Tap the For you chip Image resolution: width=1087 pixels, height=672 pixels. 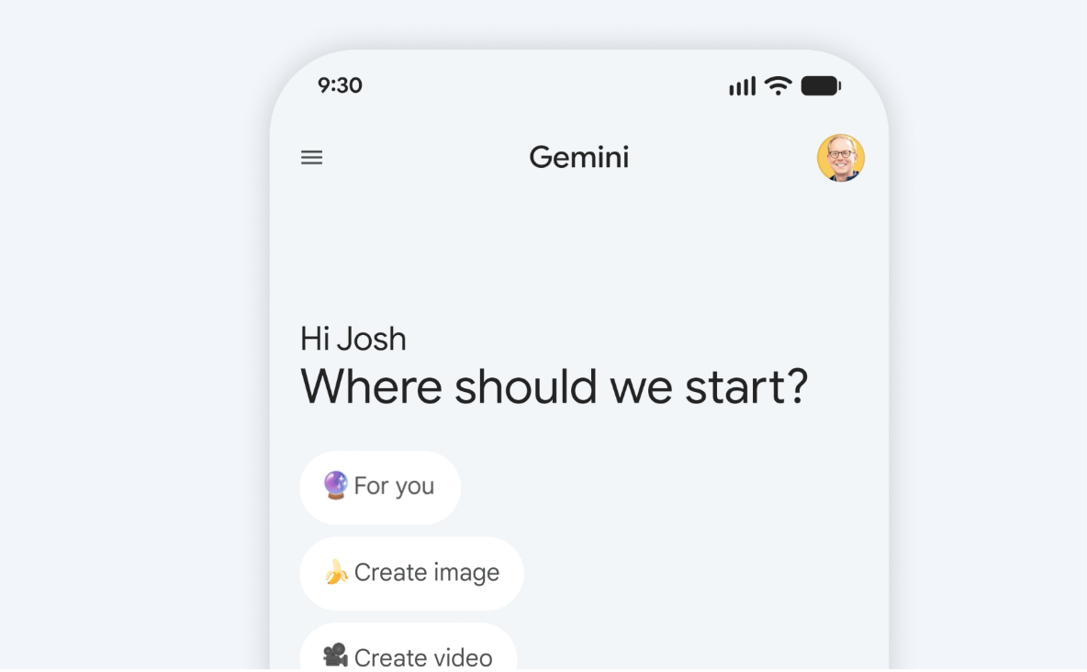(380, 487)
